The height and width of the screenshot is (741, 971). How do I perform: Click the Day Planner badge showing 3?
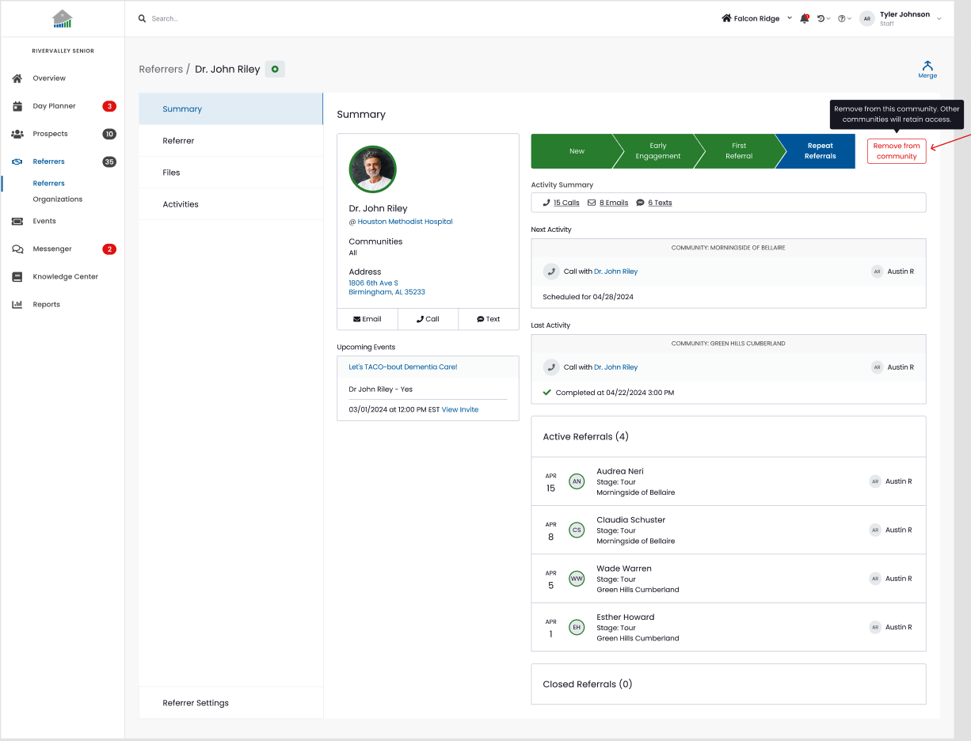coord(109,106)
